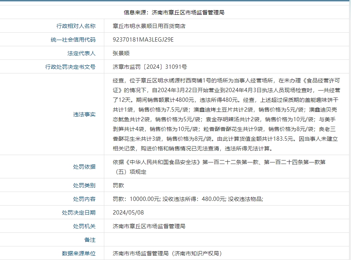Click the penalty content '罚款：10000.00元; 没收违法所得'

188,199
